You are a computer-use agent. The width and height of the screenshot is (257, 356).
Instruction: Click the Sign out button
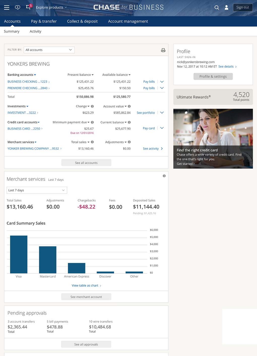tap(243, 7)
